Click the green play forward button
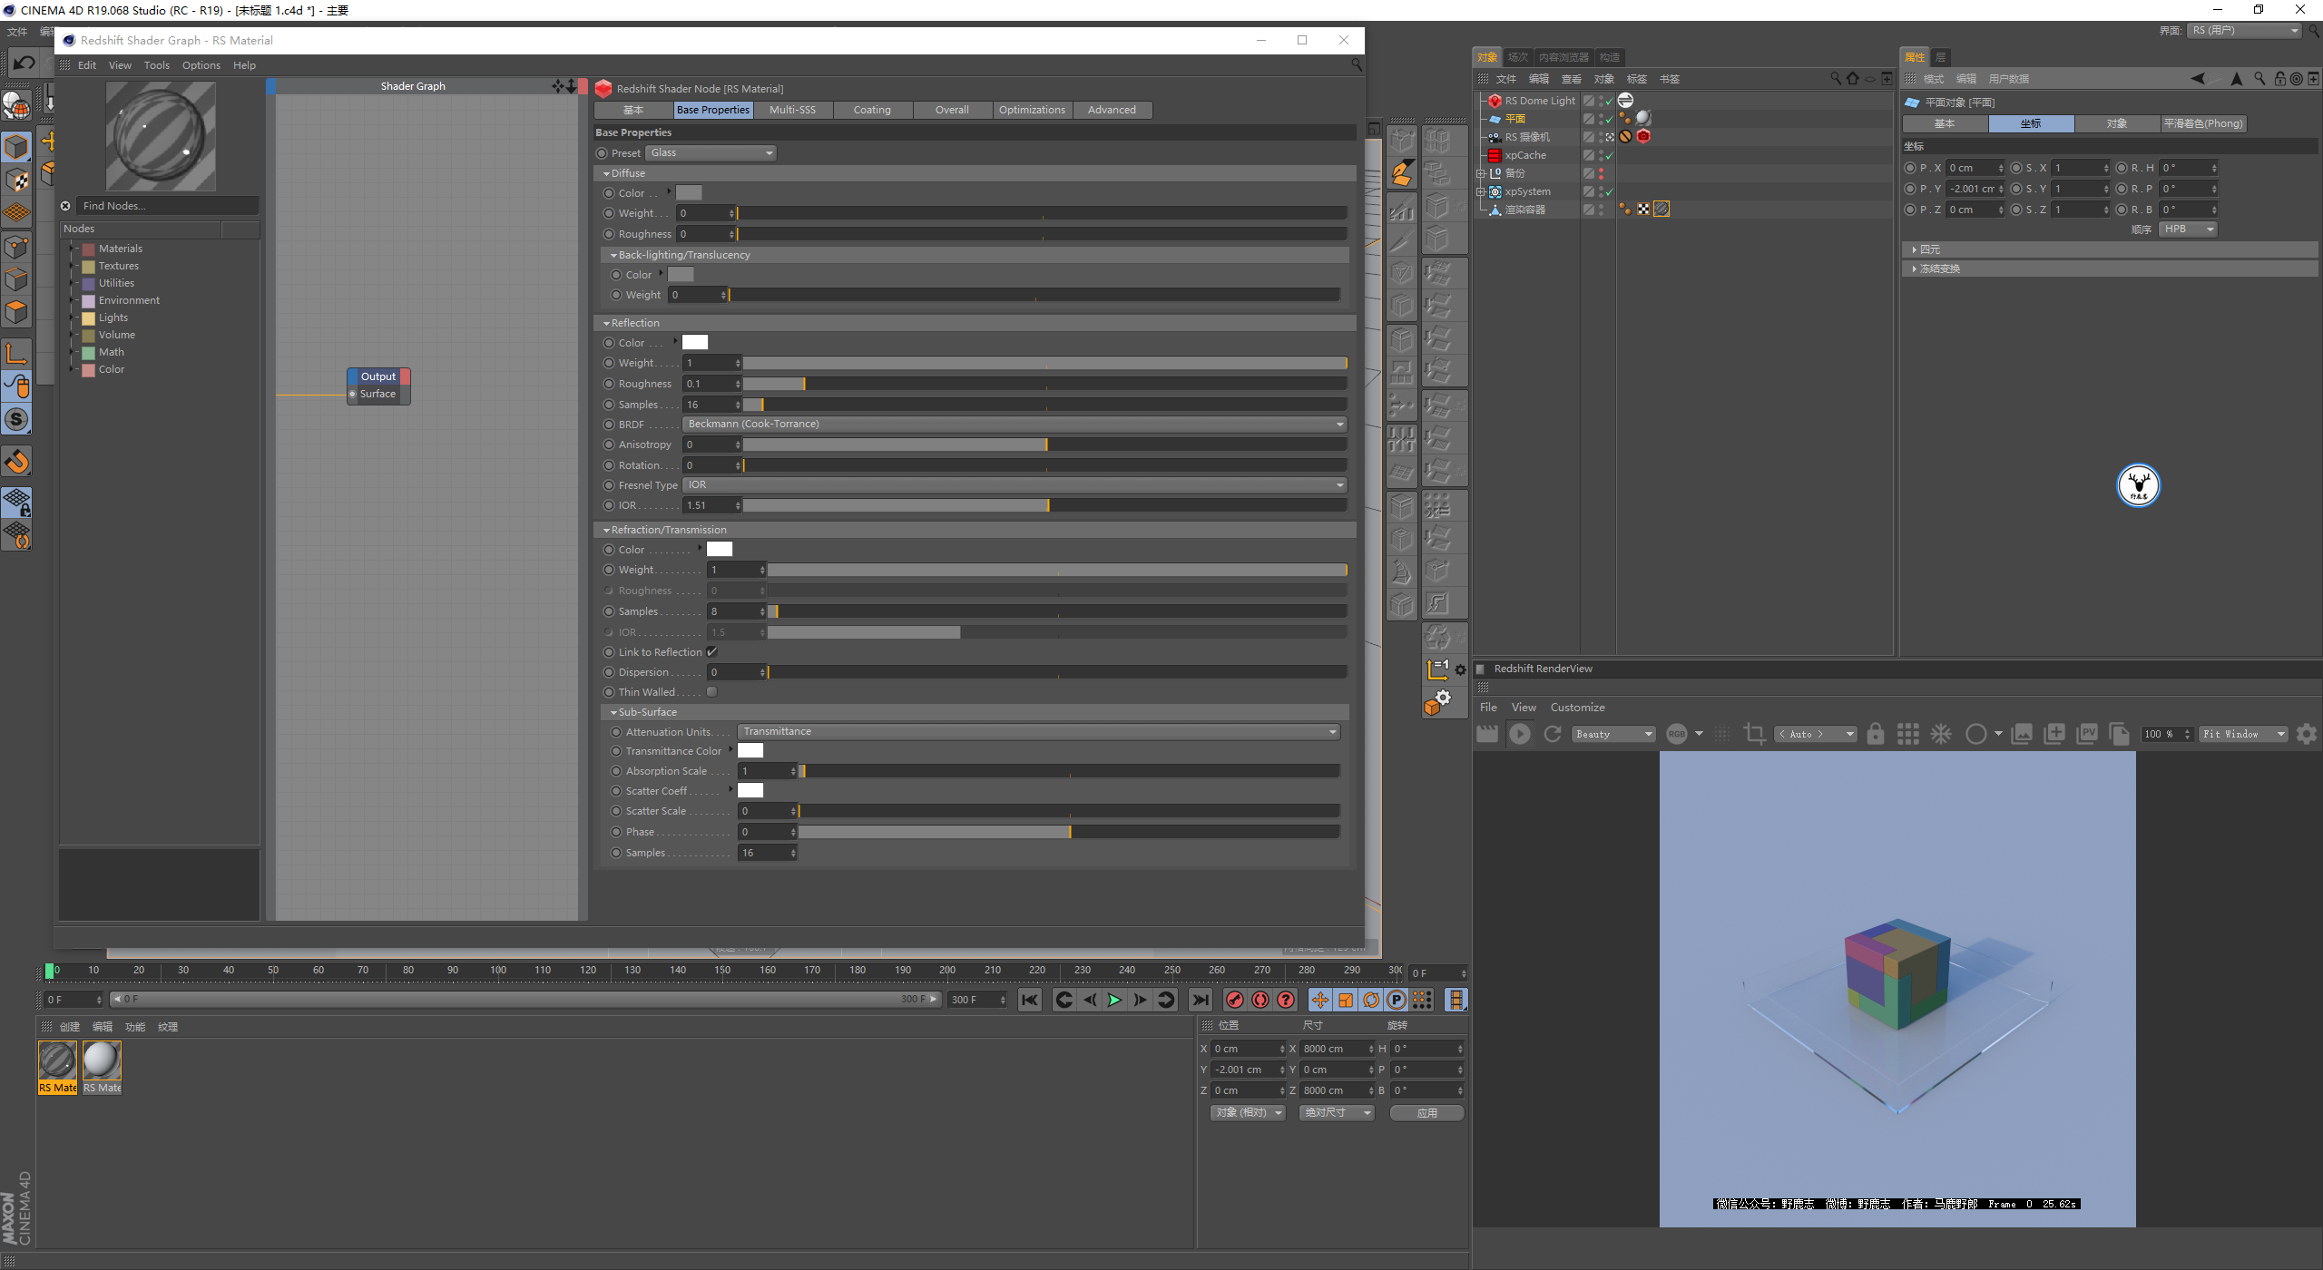This screenshot has height=1270, width=2323. click(x=1114, y=1000)
